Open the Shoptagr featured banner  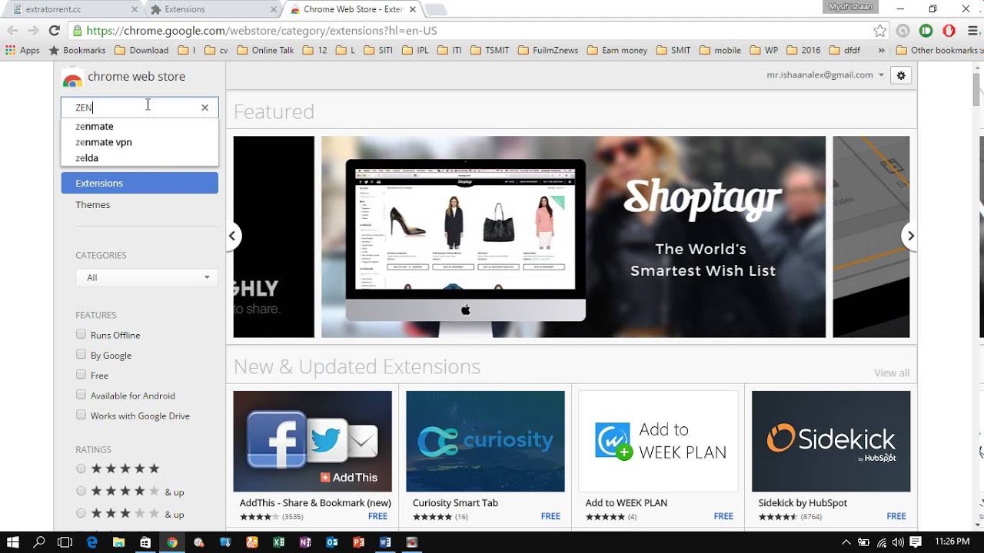pyautogui.click(x=573, y=237)
